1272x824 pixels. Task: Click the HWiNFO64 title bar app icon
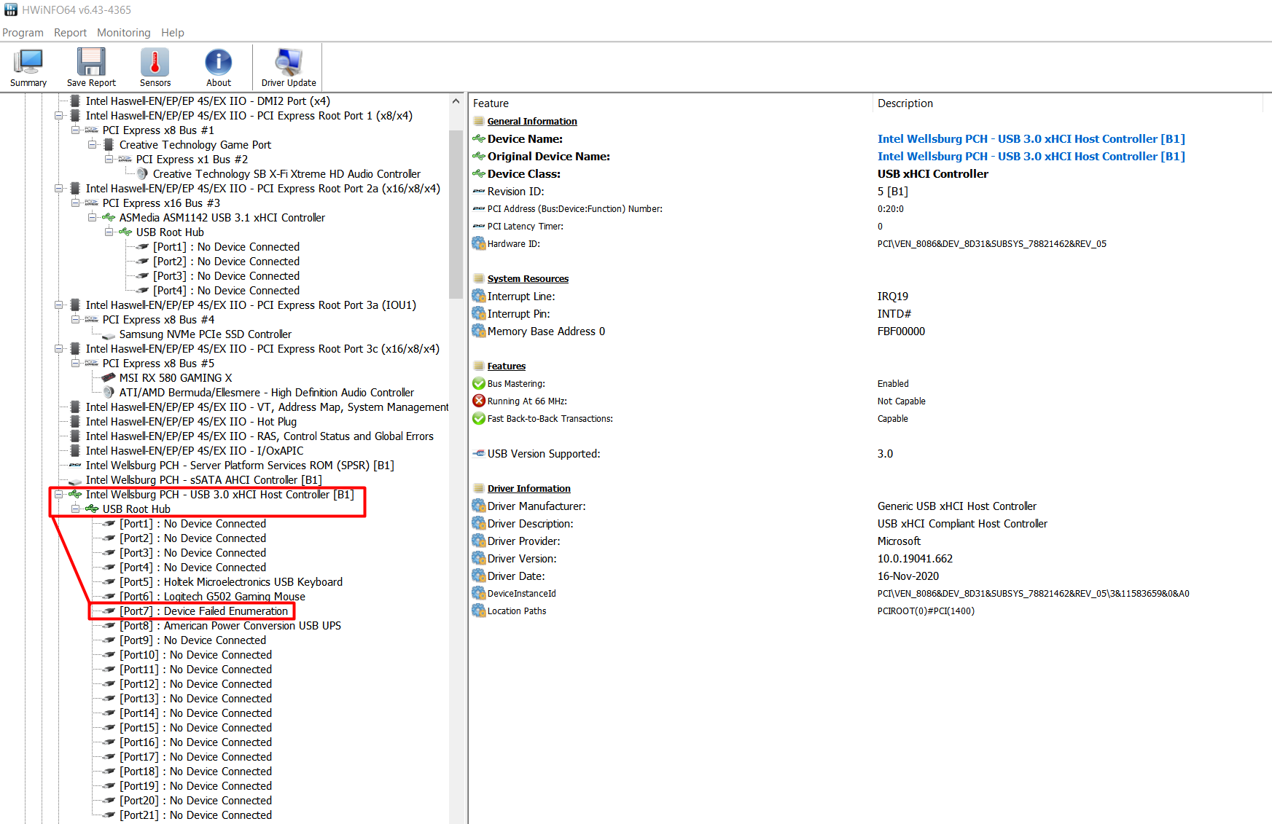click(11, 9)
